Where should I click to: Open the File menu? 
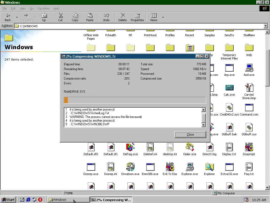pyautogui.click(x=4, y=8)
